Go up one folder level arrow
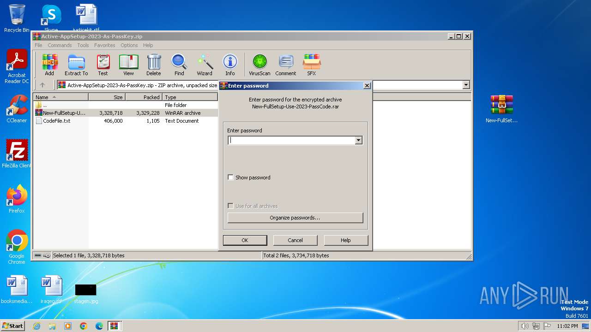Image resolution: width=591 pixels, height=332 pixels. [x=42, y=85]
